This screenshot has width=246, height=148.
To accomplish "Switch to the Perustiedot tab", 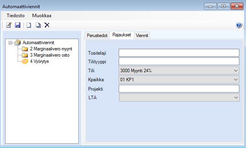I will 97,36.
